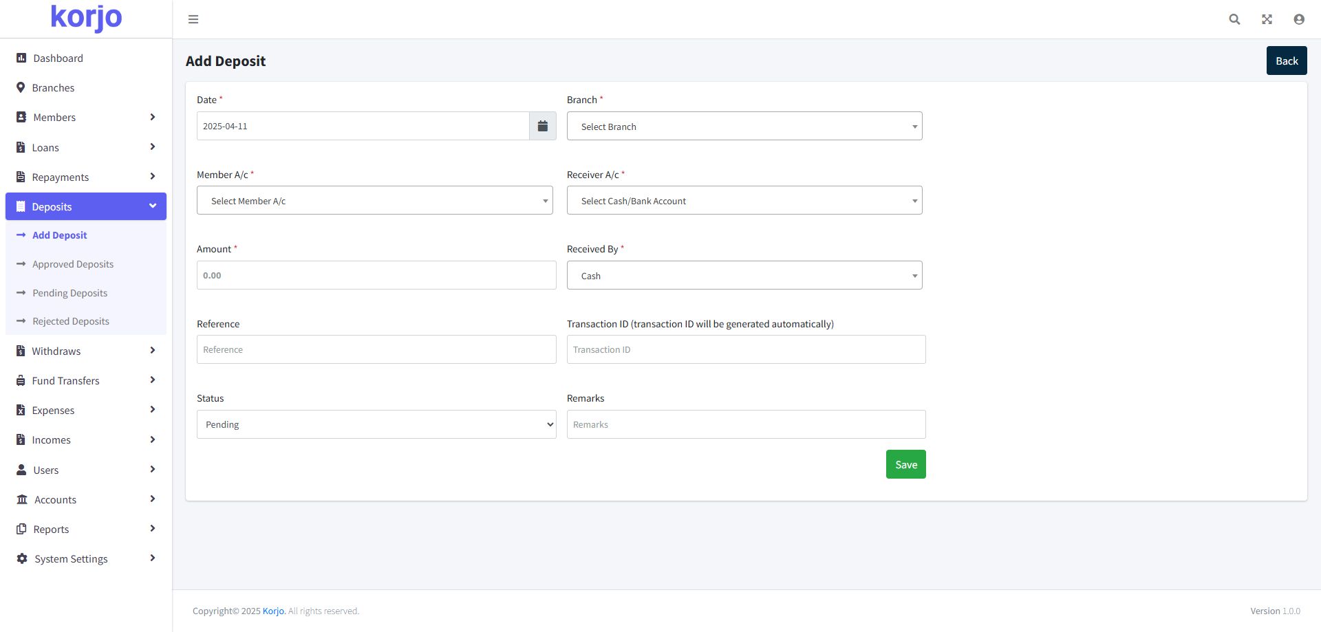Click the Dashboard chart icon
This screenshot has height=632, width=1321.
(x=21, y=58)
